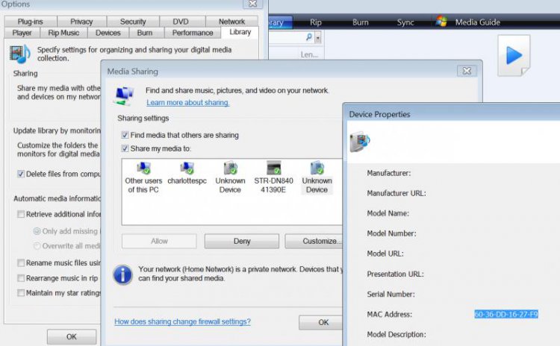Click the network computers icon in Media Sharing
This screenshot has width=560, height=346.
tap(124, 96)
